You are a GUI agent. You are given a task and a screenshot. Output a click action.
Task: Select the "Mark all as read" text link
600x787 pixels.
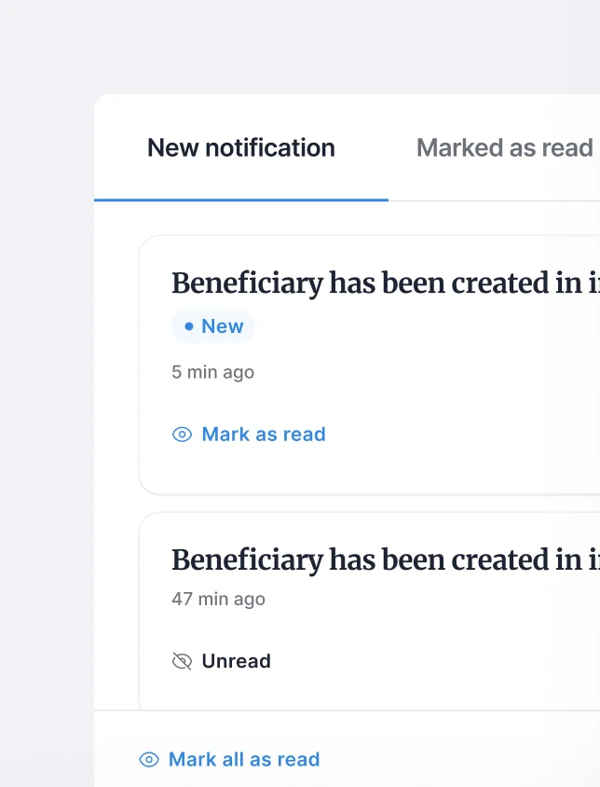(244, 760)
